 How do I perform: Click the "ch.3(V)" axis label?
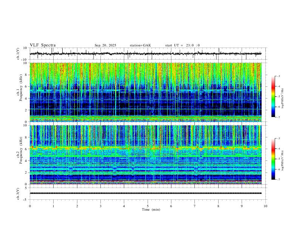tap(18, 194)
